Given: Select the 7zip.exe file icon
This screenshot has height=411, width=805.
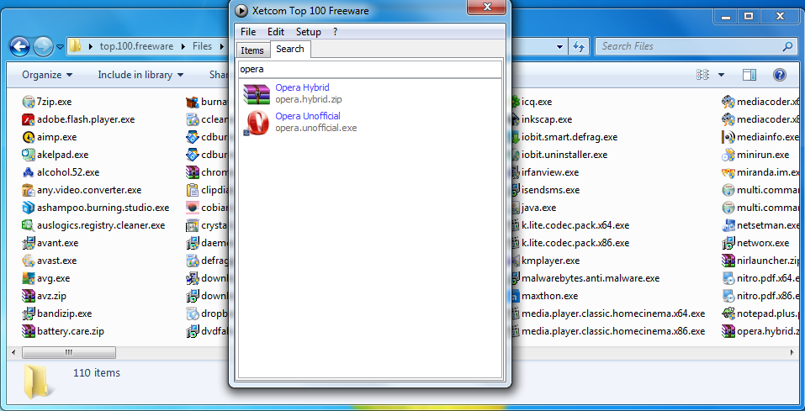Looking at the screenshot, I should coord(29,102).
